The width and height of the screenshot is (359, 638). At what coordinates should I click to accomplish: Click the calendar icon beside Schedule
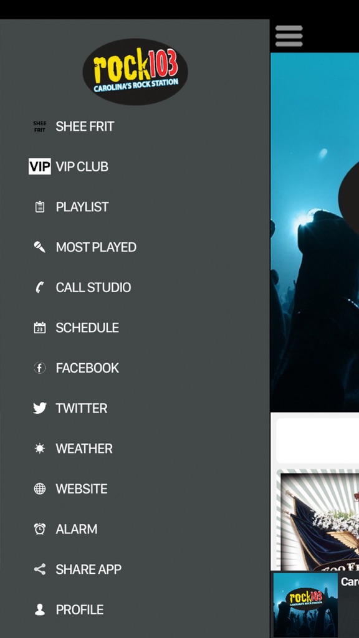(x=39, y=328)
